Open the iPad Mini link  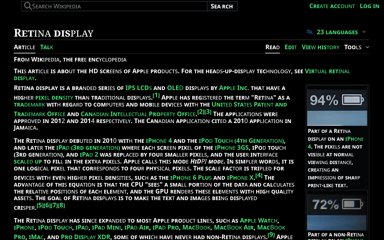click(x=106, y=227)
